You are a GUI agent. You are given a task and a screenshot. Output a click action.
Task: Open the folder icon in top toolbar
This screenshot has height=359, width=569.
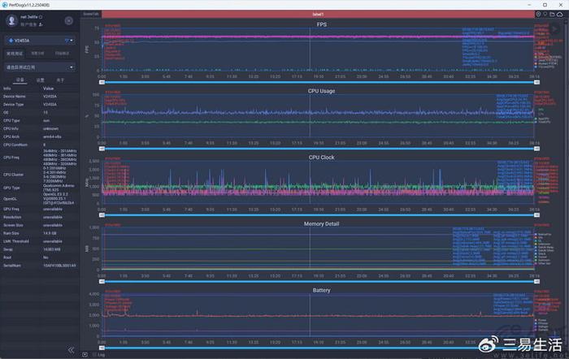(x=552, y=14)
